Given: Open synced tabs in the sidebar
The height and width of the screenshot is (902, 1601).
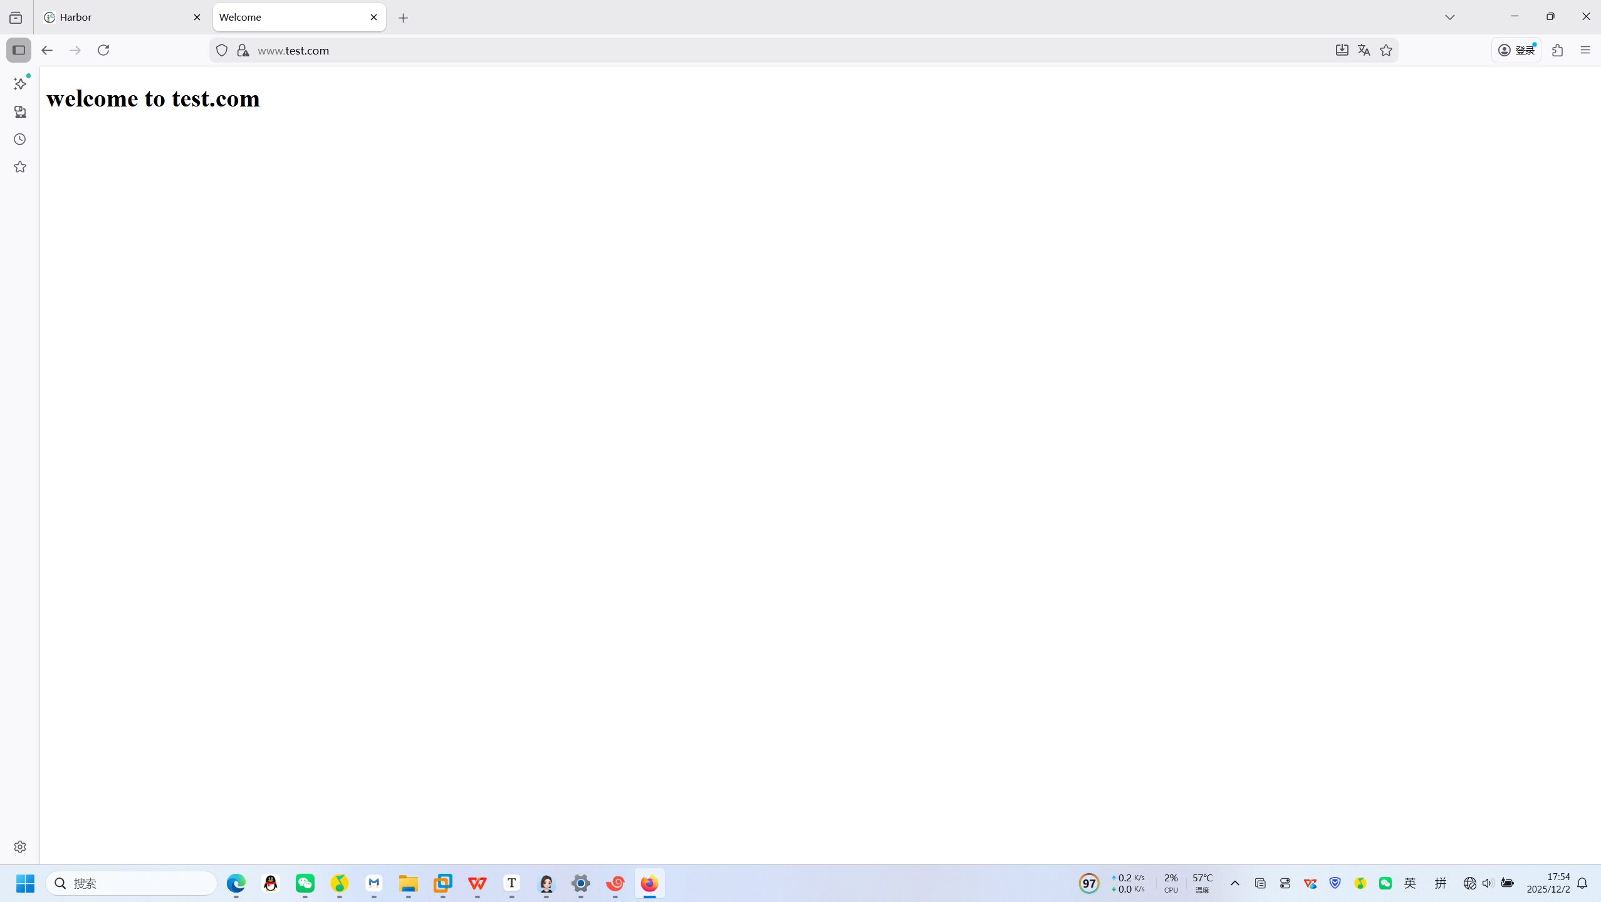Looking at the screenshot, I should click(x=20, y=111).
